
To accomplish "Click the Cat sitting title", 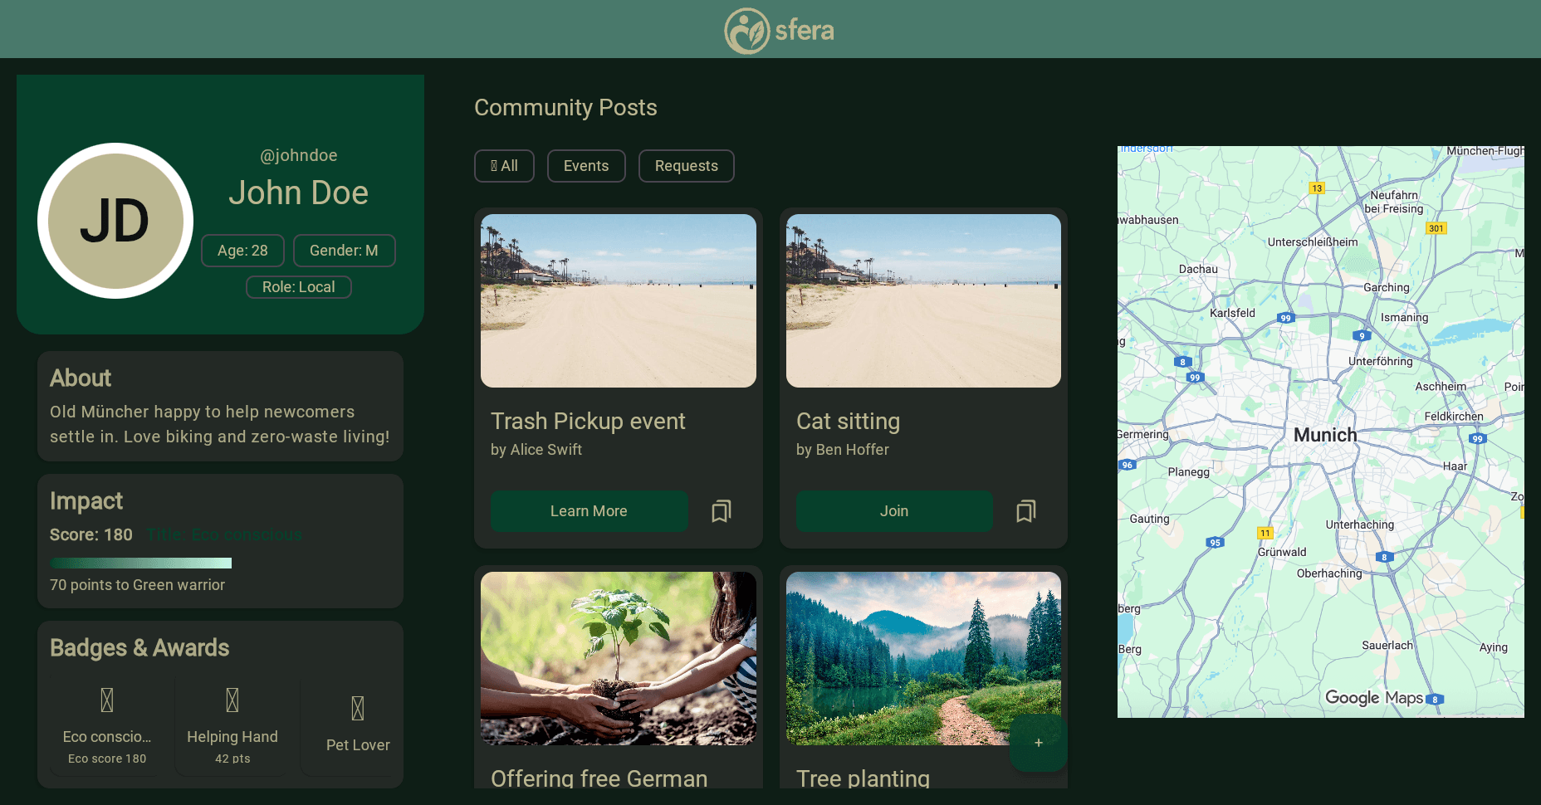I will tap(848, 422).
